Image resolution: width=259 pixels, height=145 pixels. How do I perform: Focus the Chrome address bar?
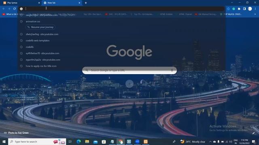coord(121,9)
